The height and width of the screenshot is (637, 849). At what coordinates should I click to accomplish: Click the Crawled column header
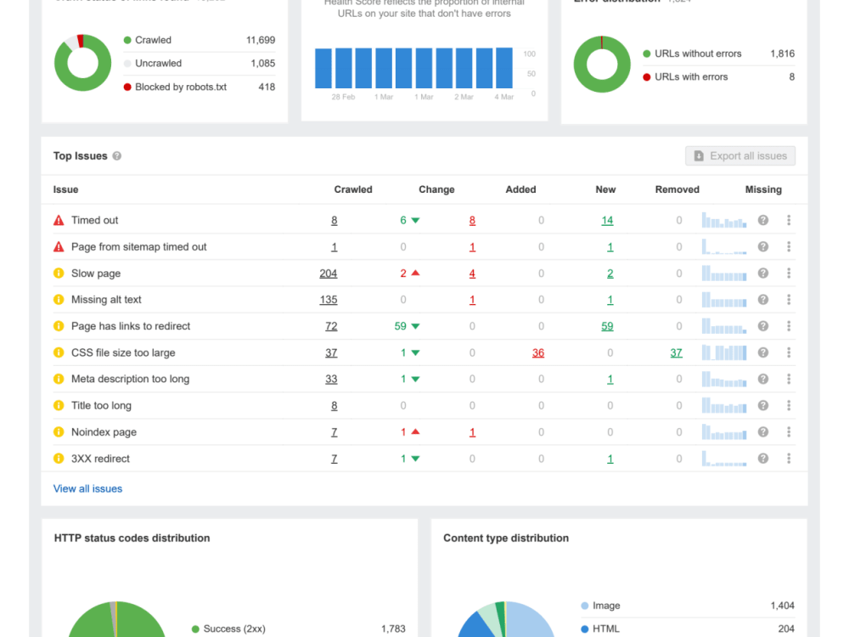pyautogui.click(x=353, y=189)
